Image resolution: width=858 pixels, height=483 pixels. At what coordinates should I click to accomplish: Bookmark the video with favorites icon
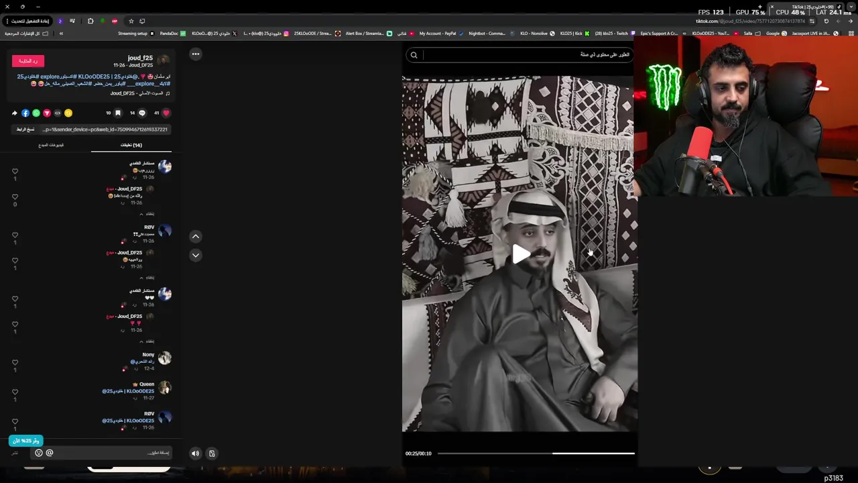point(117,113)
